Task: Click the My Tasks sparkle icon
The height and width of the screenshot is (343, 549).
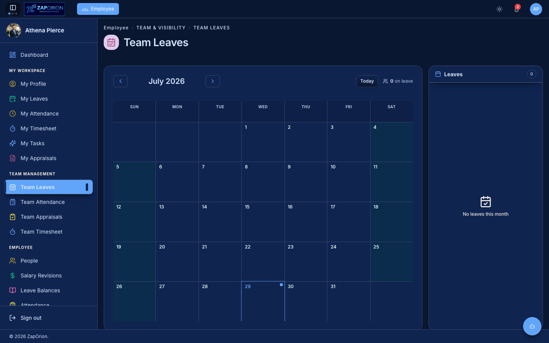Action: [x=13, y=143]
